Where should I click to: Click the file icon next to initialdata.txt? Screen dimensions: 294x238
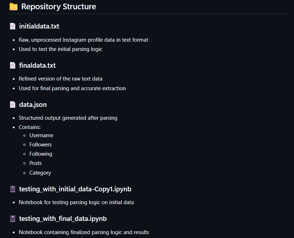(x=13, y=26)
